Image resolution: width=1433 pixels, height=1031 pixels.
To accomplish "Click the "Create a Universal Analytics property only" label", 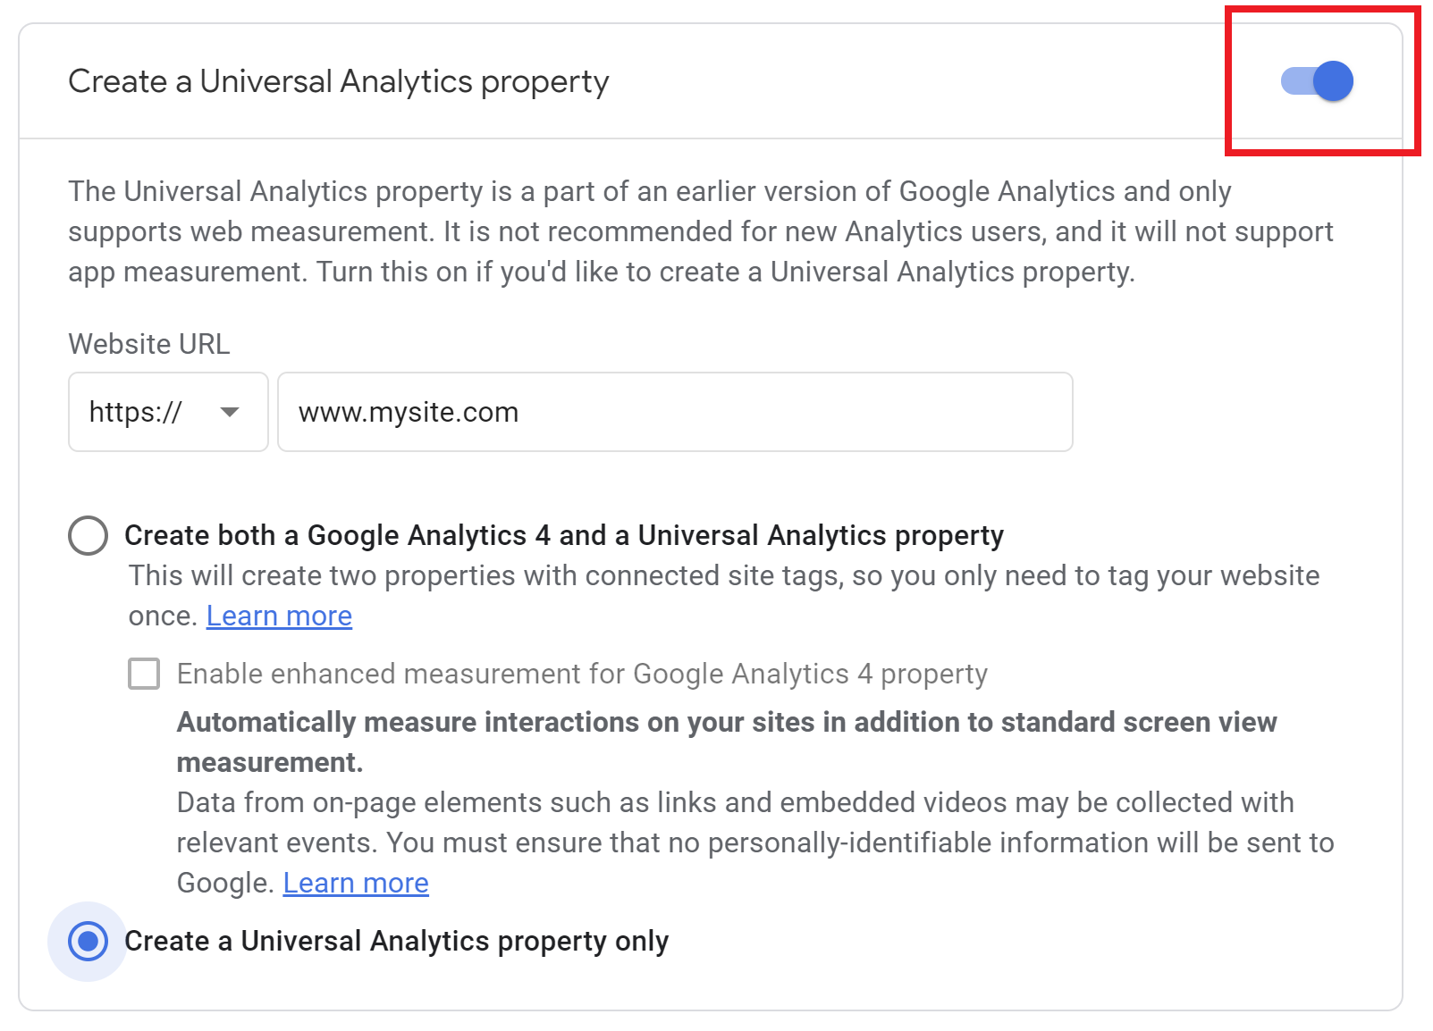I will pyautogui.click(x=396, y=941).
